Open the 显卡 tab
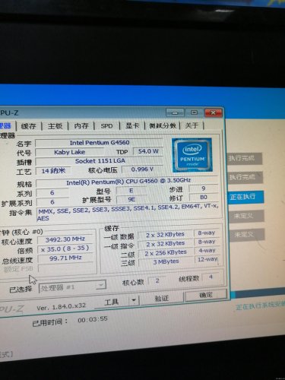This screenshot has width=285, height=380. click(132, 125)
